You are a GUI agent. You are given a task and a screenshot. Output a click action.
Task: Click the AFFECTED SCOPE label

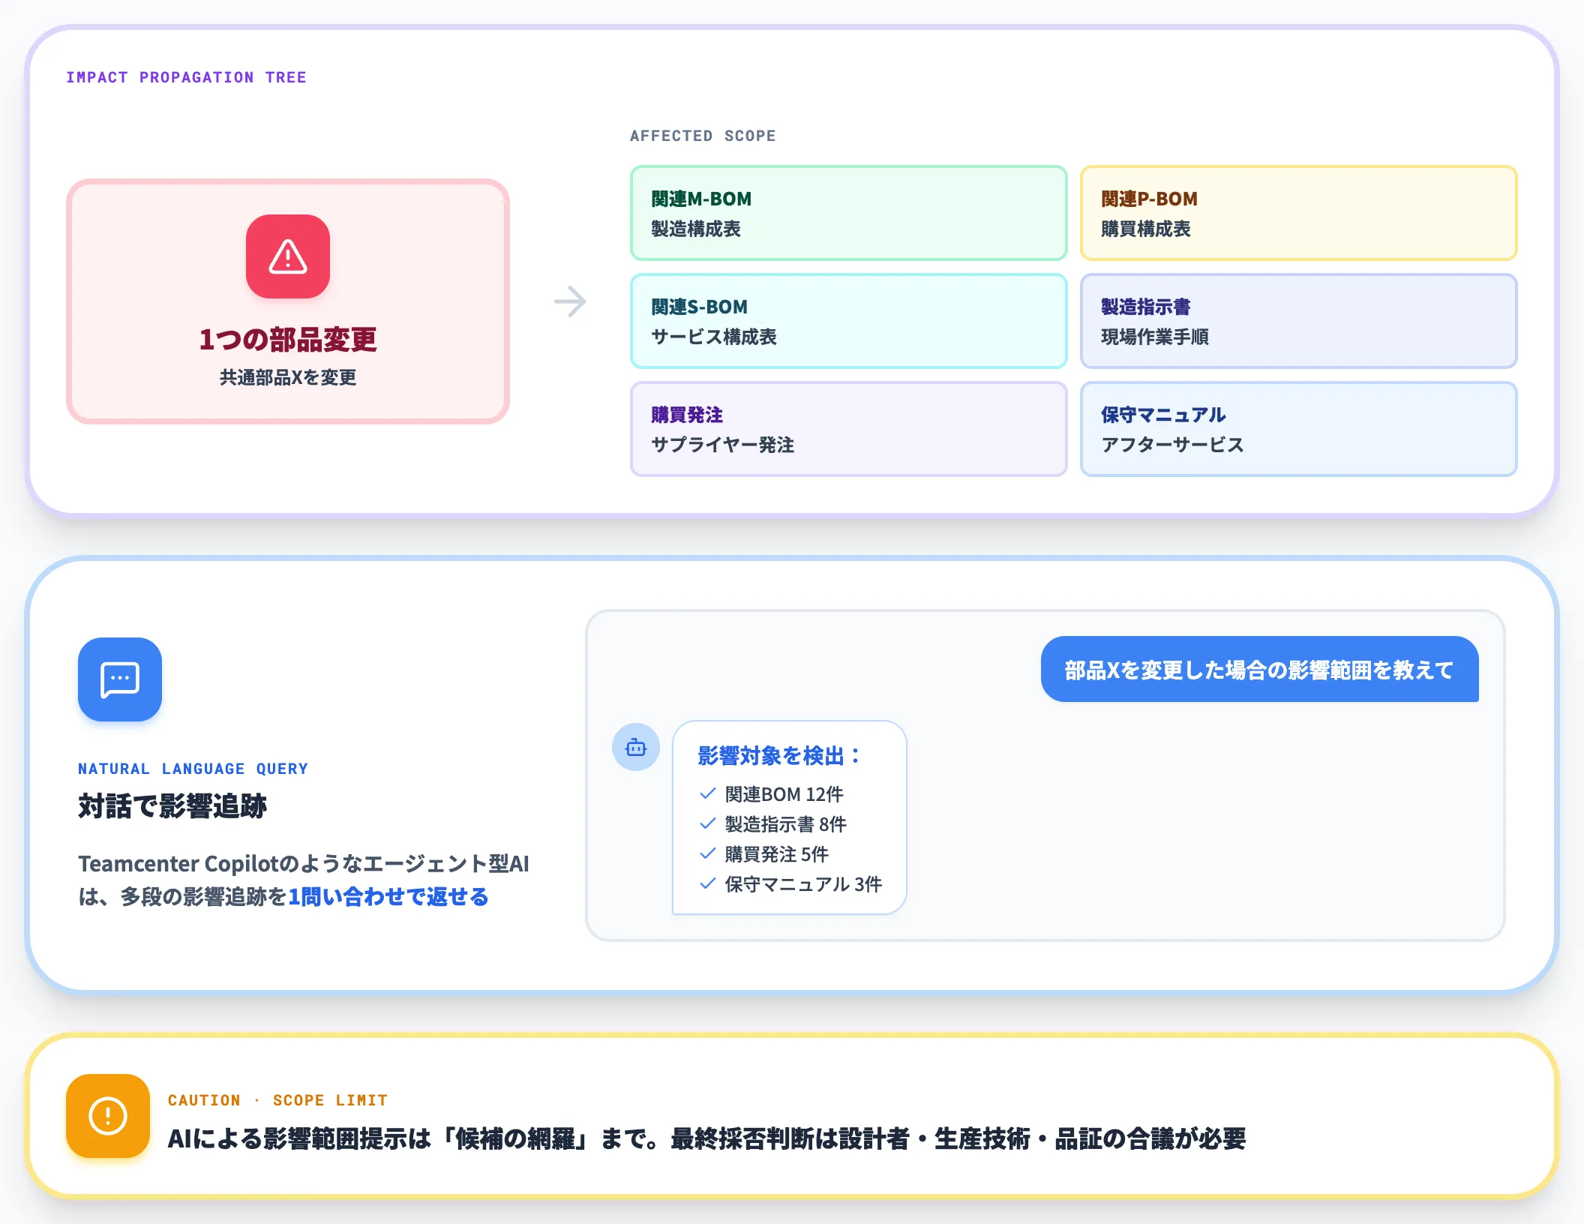703,136
